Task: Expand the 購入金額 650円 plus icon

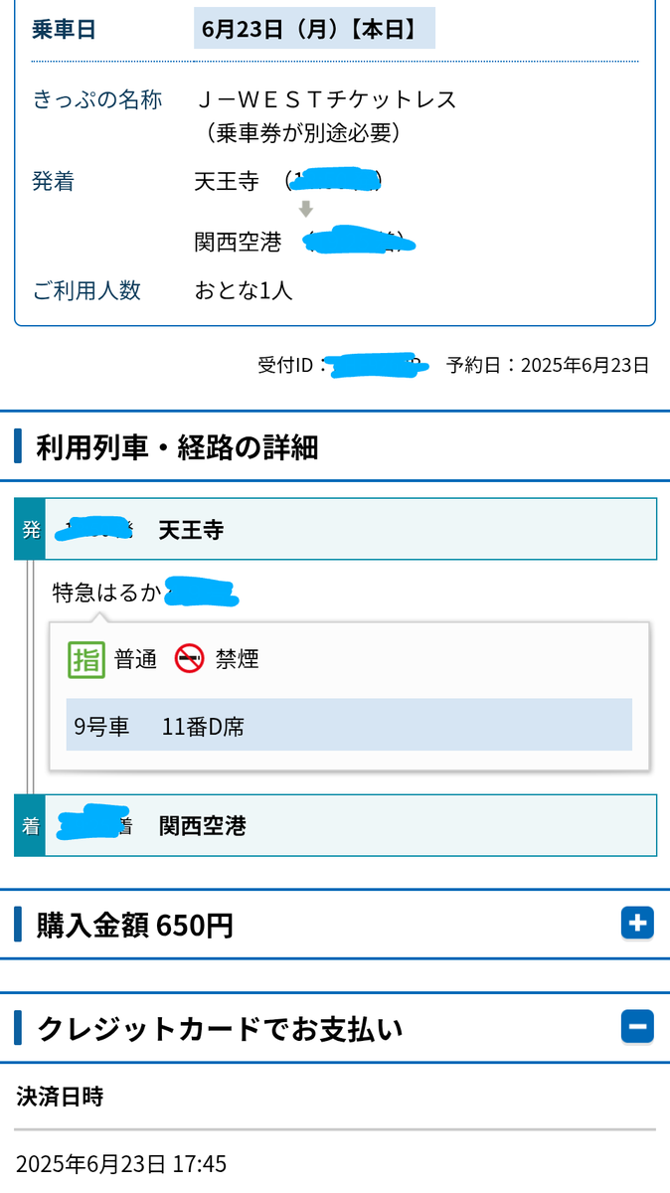Action: [637, 925]
